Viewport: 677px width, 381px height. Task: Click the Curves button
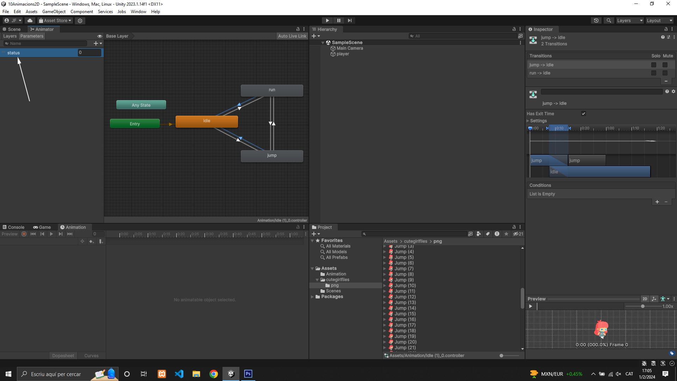click(91, 356)
